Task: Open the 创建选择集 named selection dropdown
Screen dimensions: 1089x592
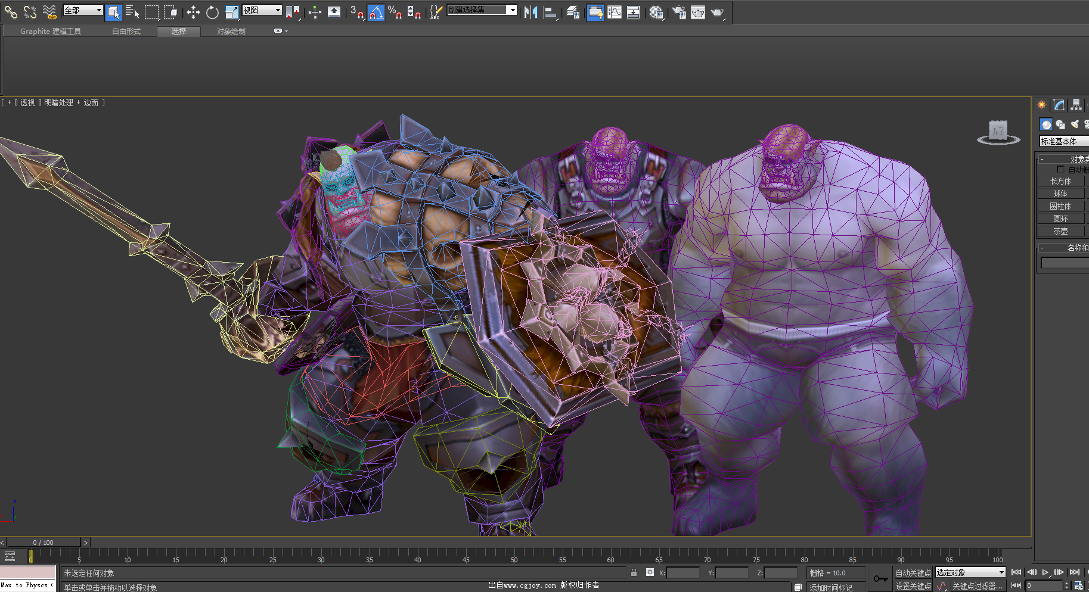Action: [x=482, y=10]
